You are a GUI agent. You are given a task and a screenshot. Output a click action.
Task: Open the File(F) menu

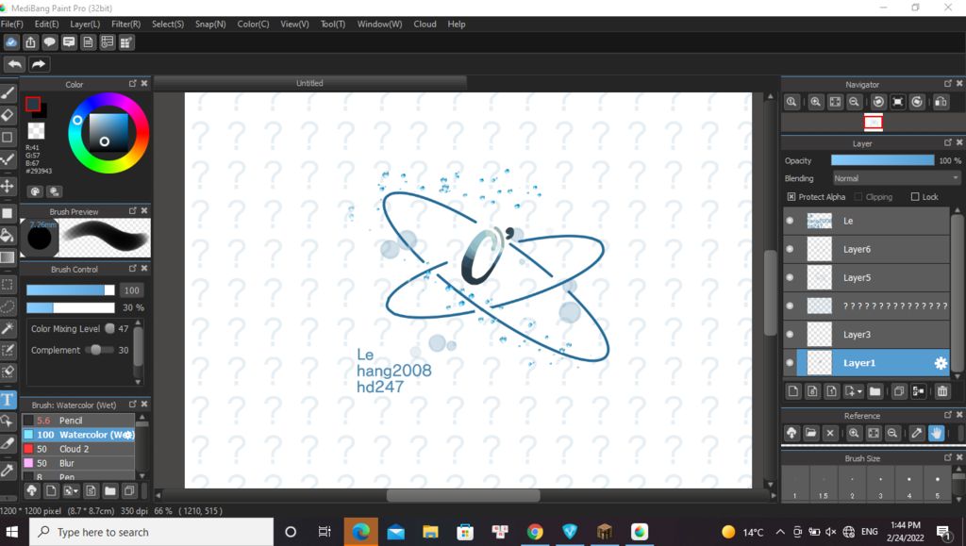11,24
